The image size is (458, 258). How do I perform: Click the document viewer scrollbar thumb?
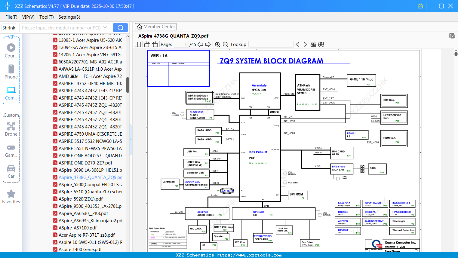pos(456,54)
